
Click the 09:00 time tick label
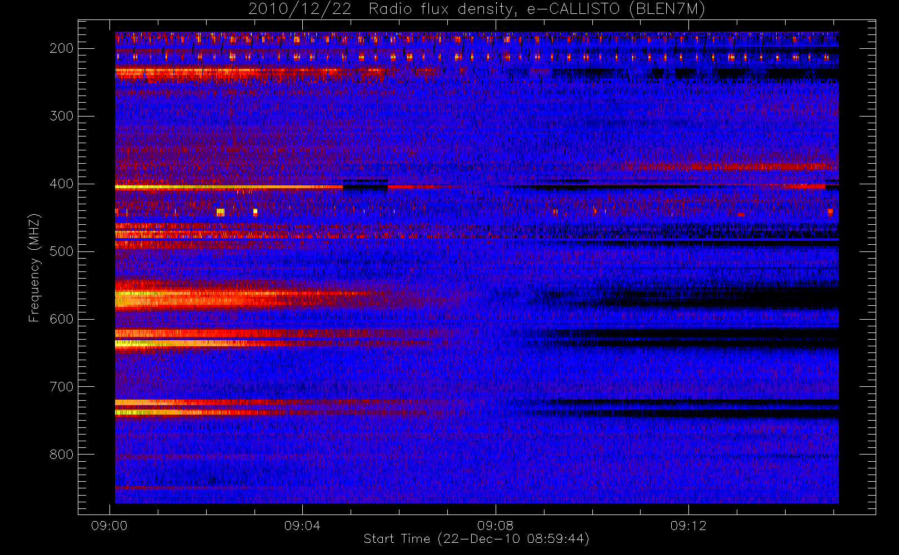(109, 526)
